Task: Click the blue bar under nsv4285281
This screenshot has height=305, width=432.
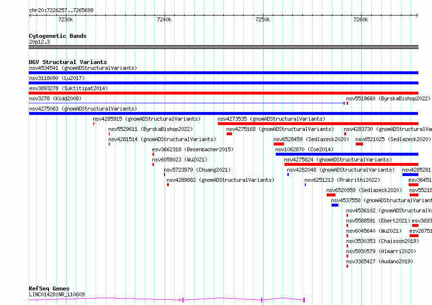Action: (410, 175)
